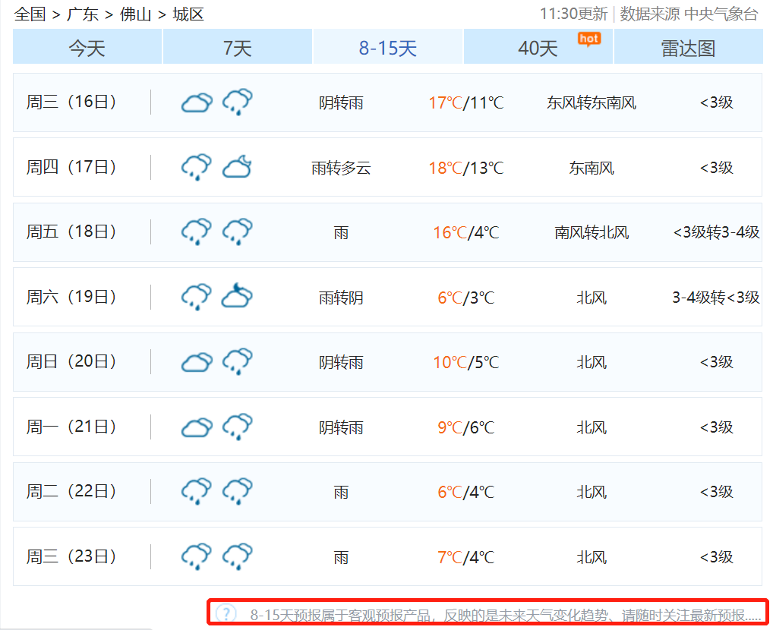Image resolution: width=773 pixels, height=630 pixels.
Task: Open the 40天 forecast tab
Action: point(538,49)
